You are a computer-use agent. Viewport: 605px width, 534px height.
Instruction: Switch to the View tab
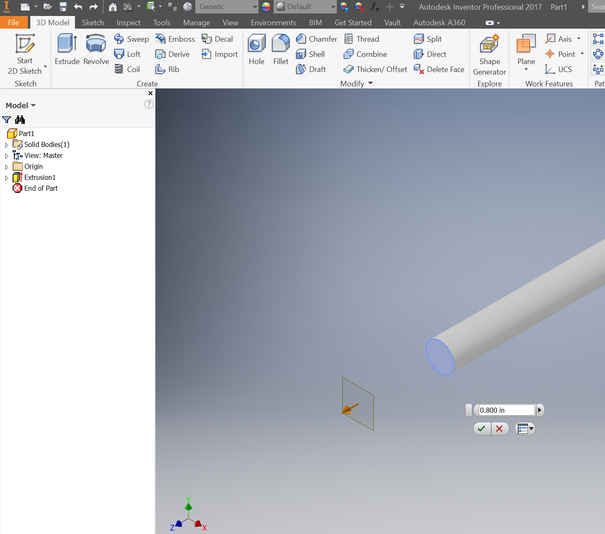point(230,23)
